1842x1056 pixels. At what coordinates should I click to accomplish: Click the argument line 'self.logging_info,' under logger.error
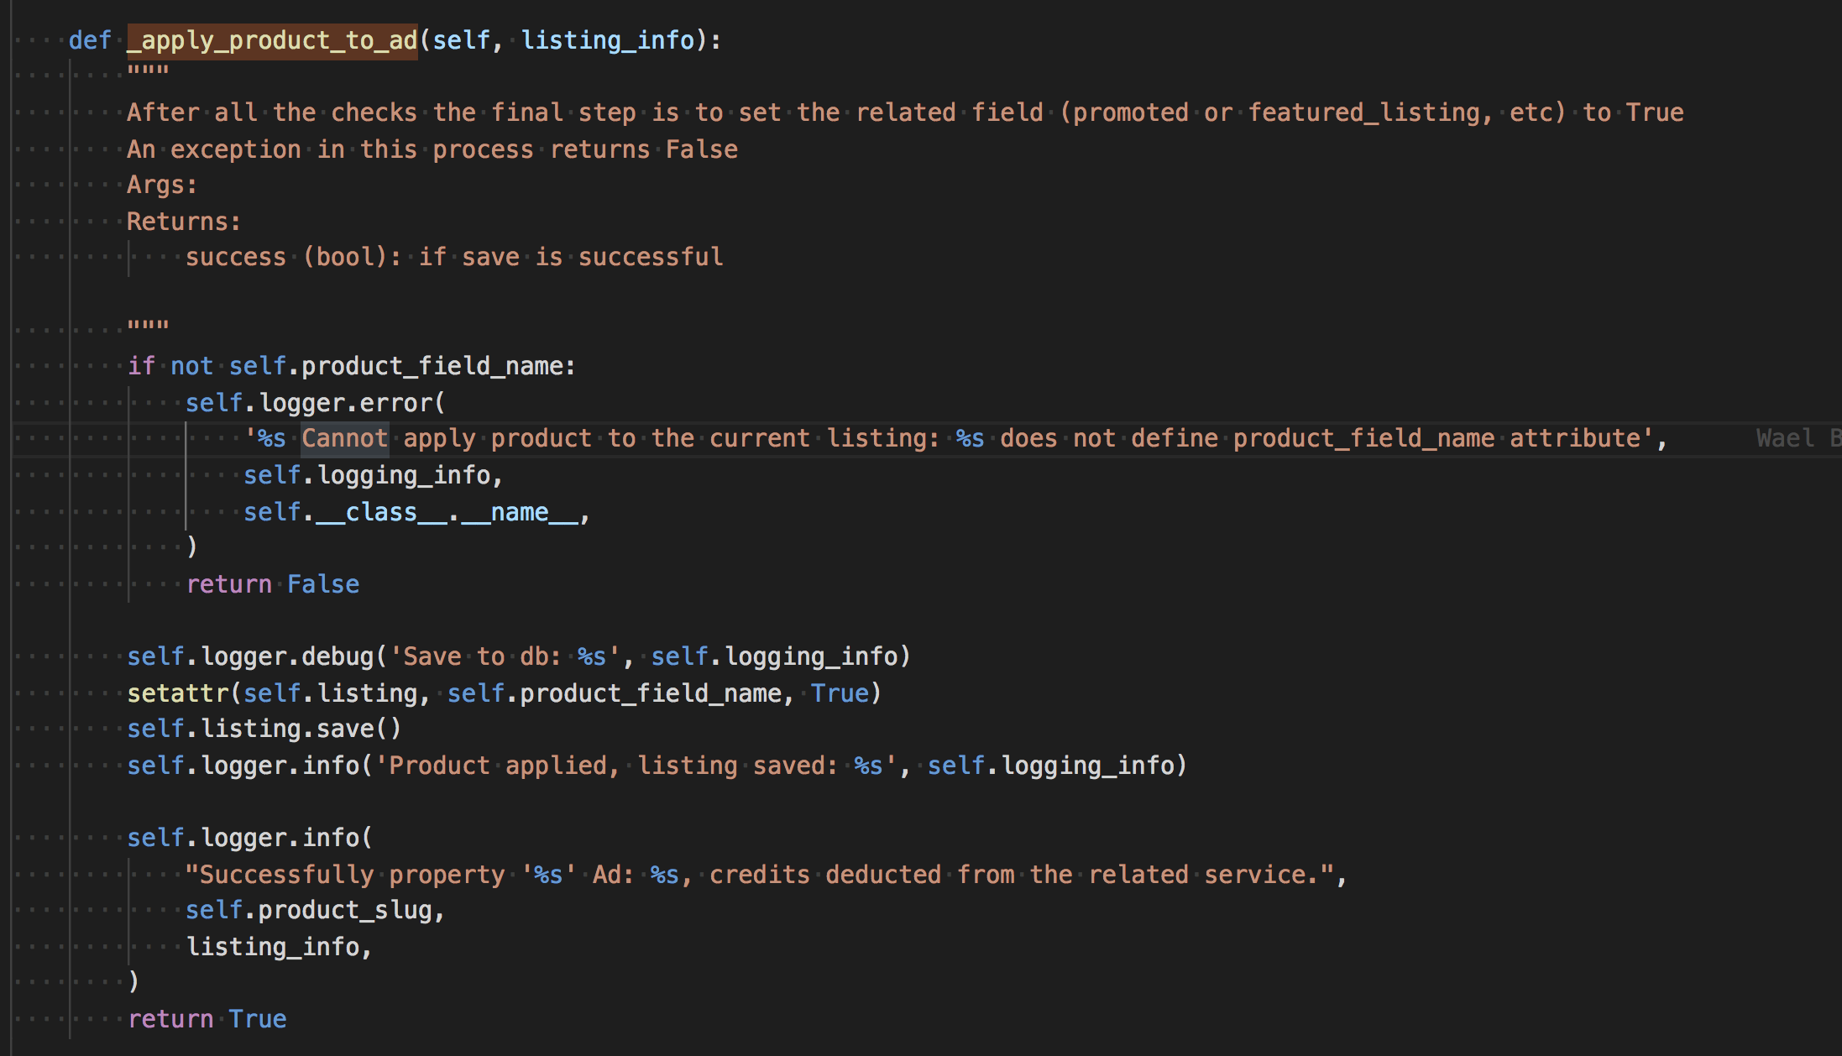374,475
